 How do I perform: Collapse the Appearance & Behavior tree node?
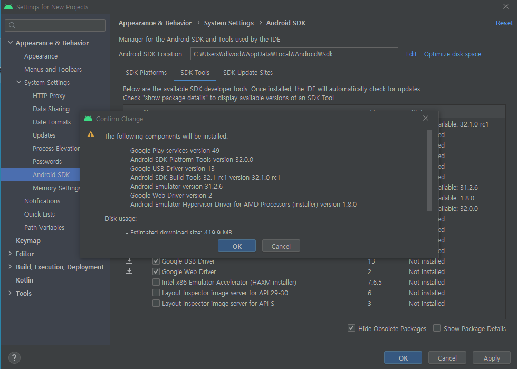(10, 43)
